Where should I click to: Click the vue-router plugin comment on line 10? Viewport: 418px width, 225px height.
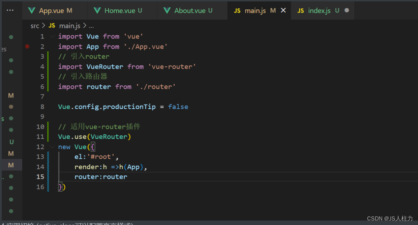tap(99, 127)
